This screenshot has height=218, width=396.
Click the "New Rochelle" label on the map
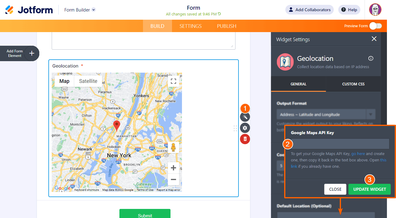[165, 101]
